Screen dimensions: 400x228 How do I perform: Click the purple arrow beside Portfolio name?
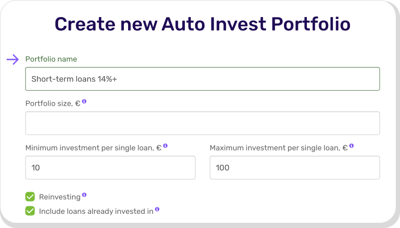coord(12,59)
